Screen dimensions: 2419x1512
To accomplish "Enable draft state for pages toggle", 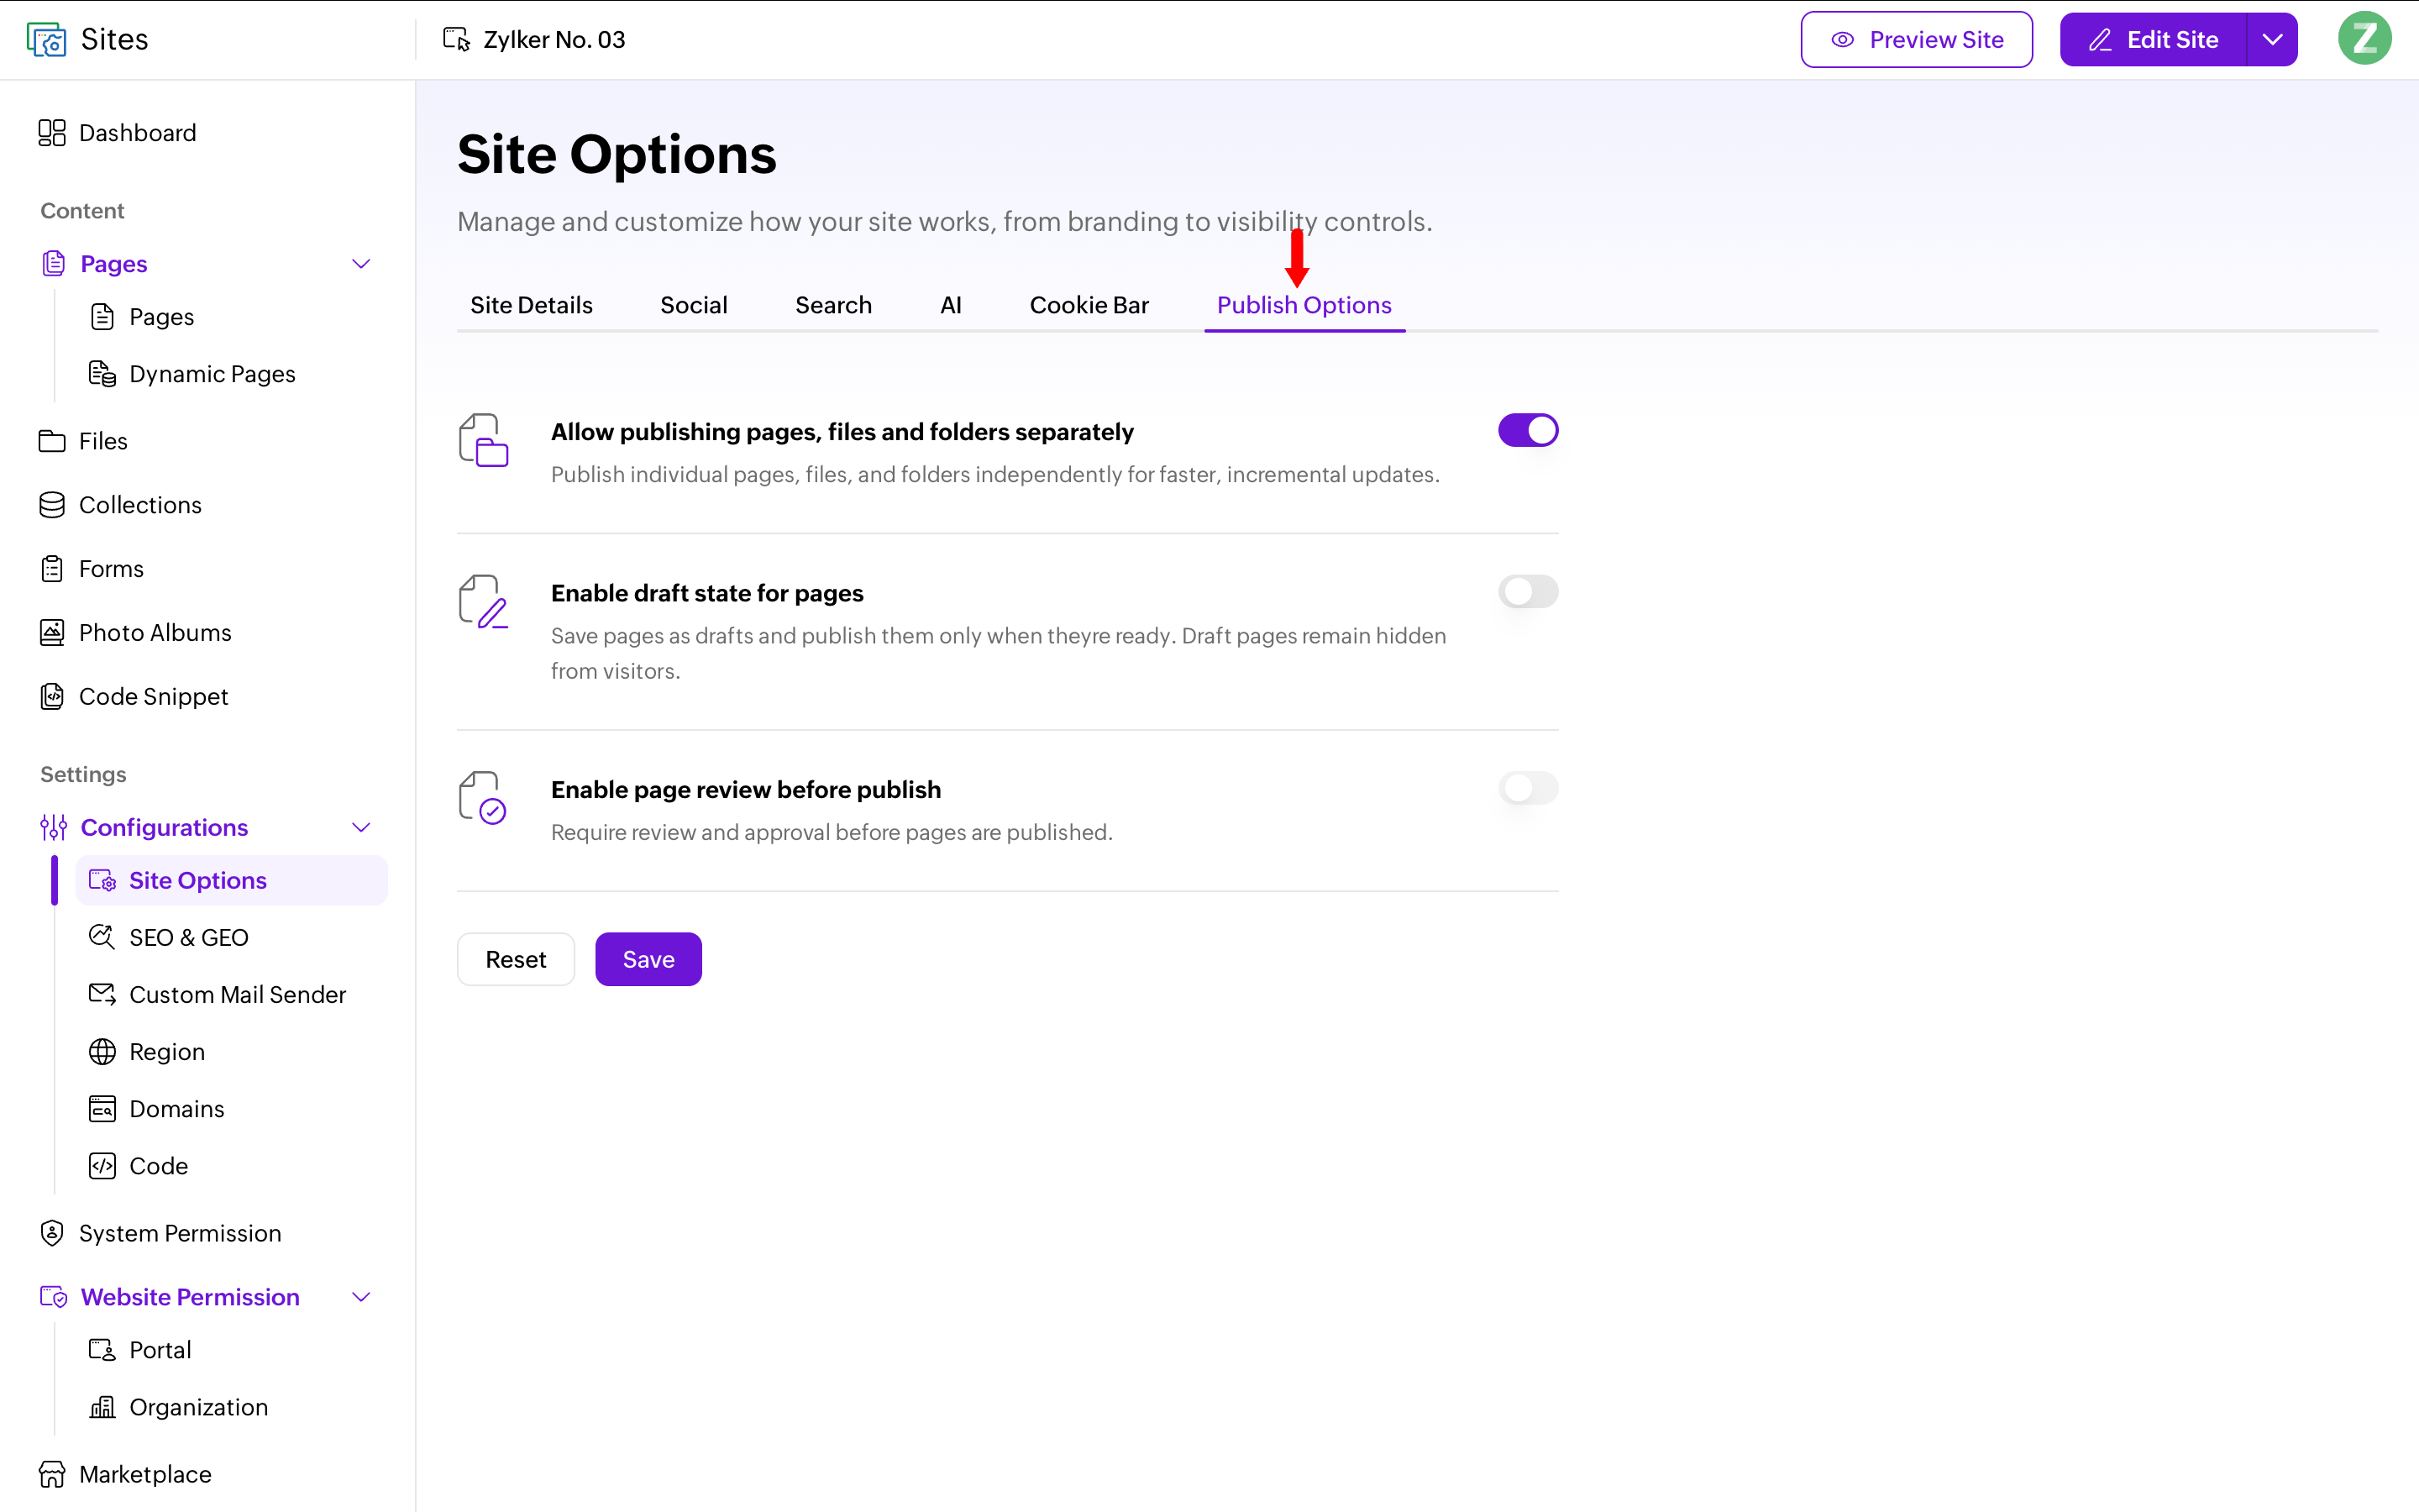I will point(1527,592).
